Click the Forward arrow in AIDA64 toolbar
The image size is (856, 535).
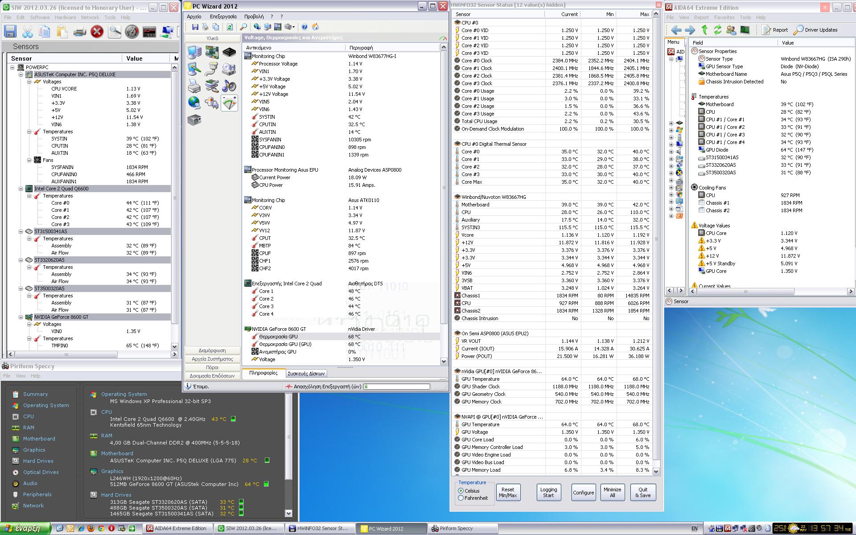coord(690,30)
